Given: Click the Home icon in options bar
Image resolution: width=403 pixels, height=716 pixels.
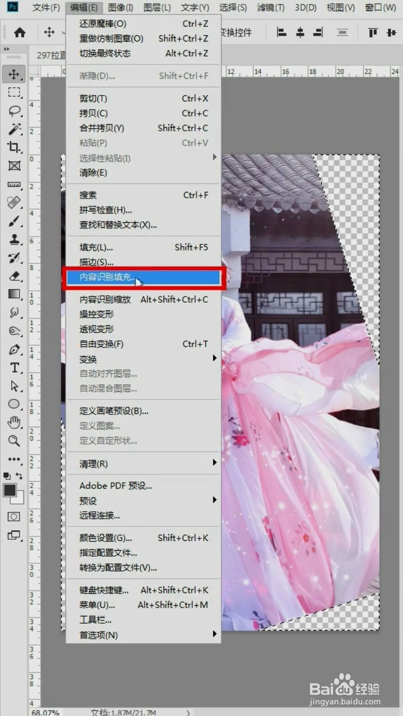Looking at the screenshot, I should [x=20, y=32].
